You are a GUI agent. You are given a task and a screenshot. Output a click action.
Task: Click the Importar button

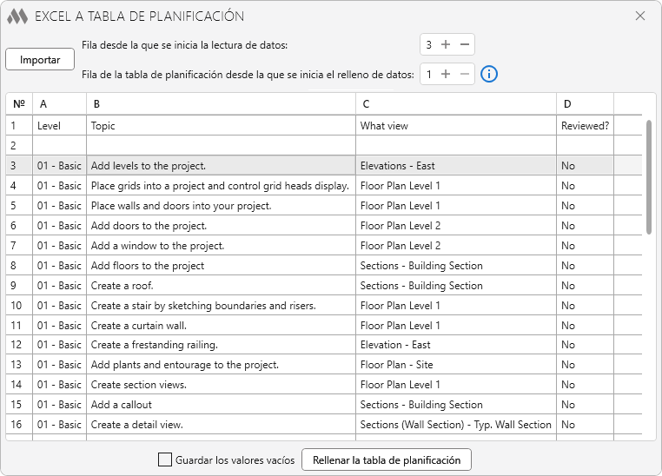coord(40,60)
